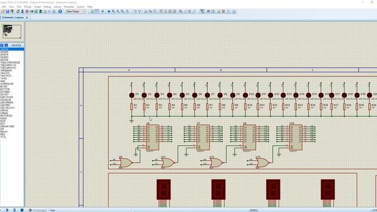
Task: Select resistor R1 on the schematic
Action: pyautogui.click(x=131, y=107)
